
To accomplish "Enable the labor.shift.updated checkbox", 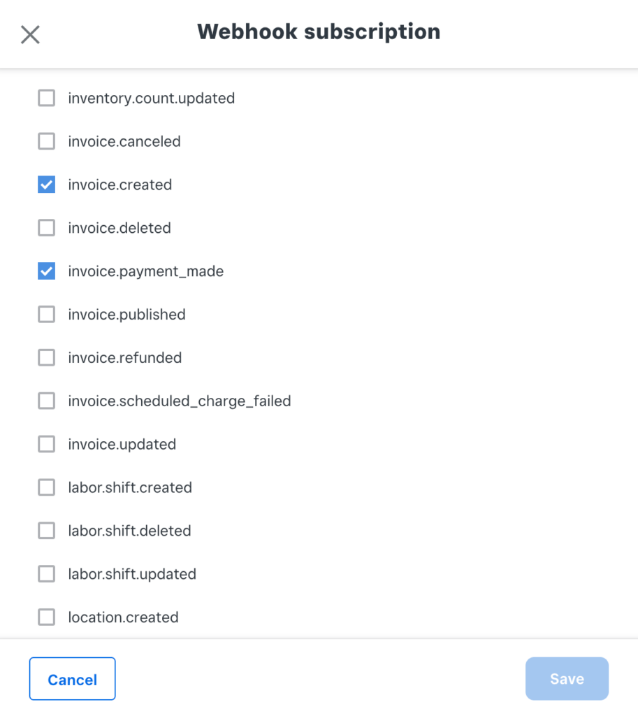I will (x=47, y=573).
